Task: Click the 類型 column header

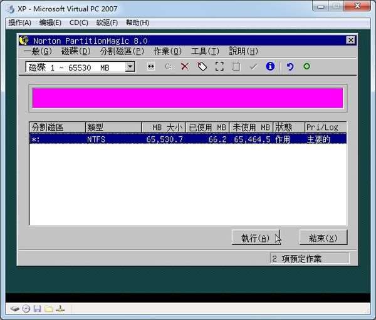Action: pyautogui.click(x=113, y=127)
